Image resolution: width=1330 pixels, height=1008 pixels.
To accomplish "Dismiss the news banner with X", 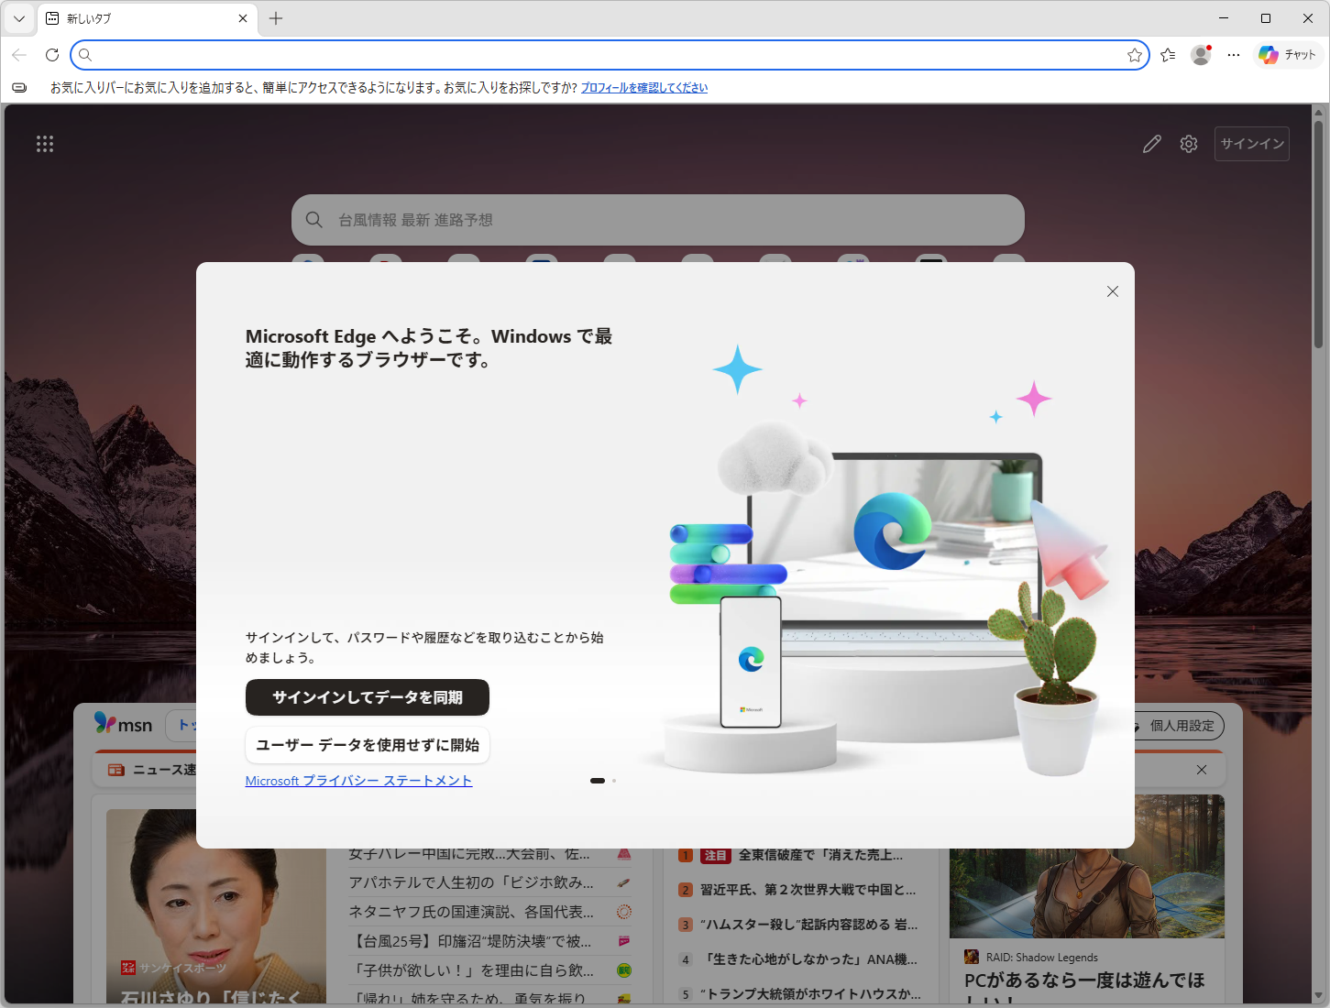I will tap(1202, 770).
